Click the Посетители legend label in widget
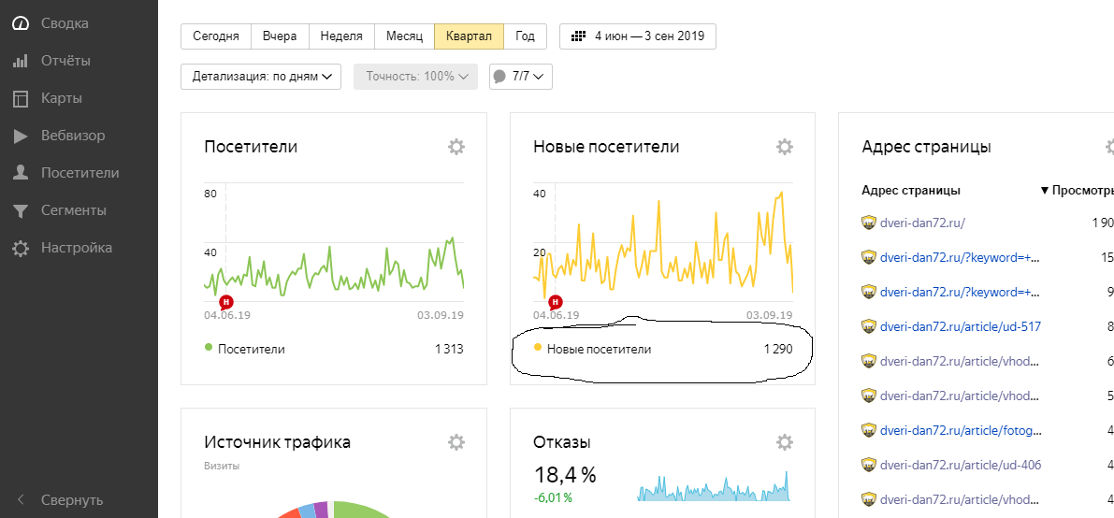 point(252,349)
